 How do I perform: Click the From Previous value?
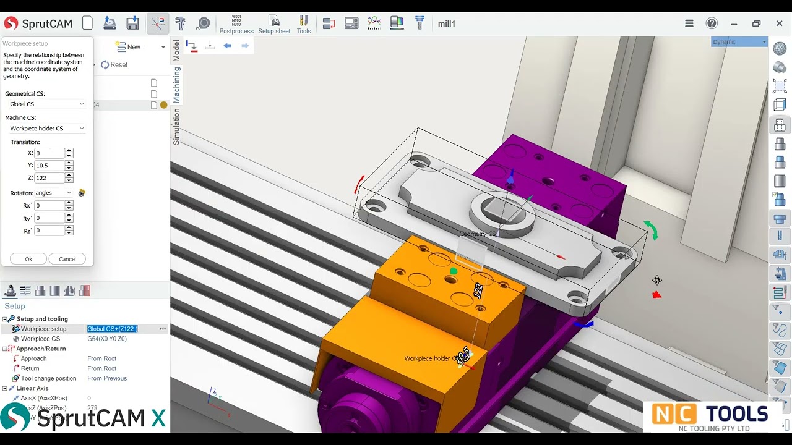(x=107, y=378)
